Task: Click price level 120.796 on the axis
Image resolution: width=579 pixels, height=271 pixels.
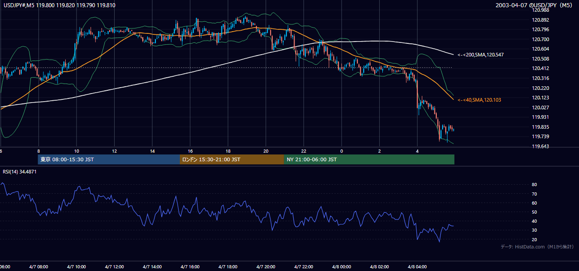Action: 540,29
